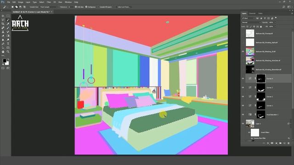Click the Select and Mask button

click(x=124, y=7)
